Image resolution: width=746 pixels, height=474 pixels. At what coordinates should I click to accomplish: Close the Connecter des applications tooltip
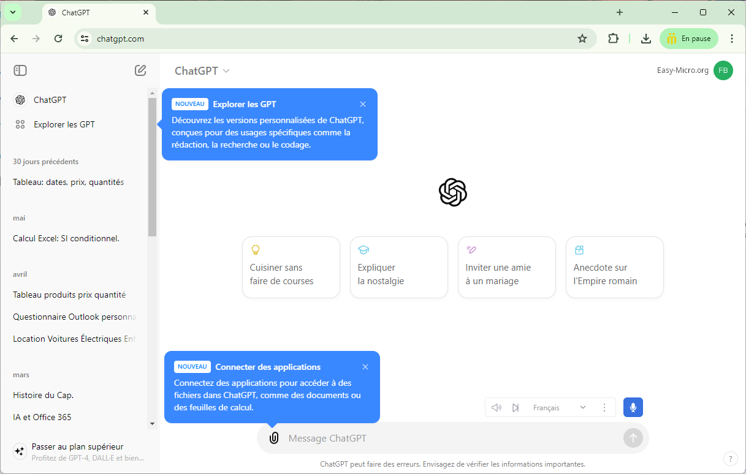(x=365, y=367)
